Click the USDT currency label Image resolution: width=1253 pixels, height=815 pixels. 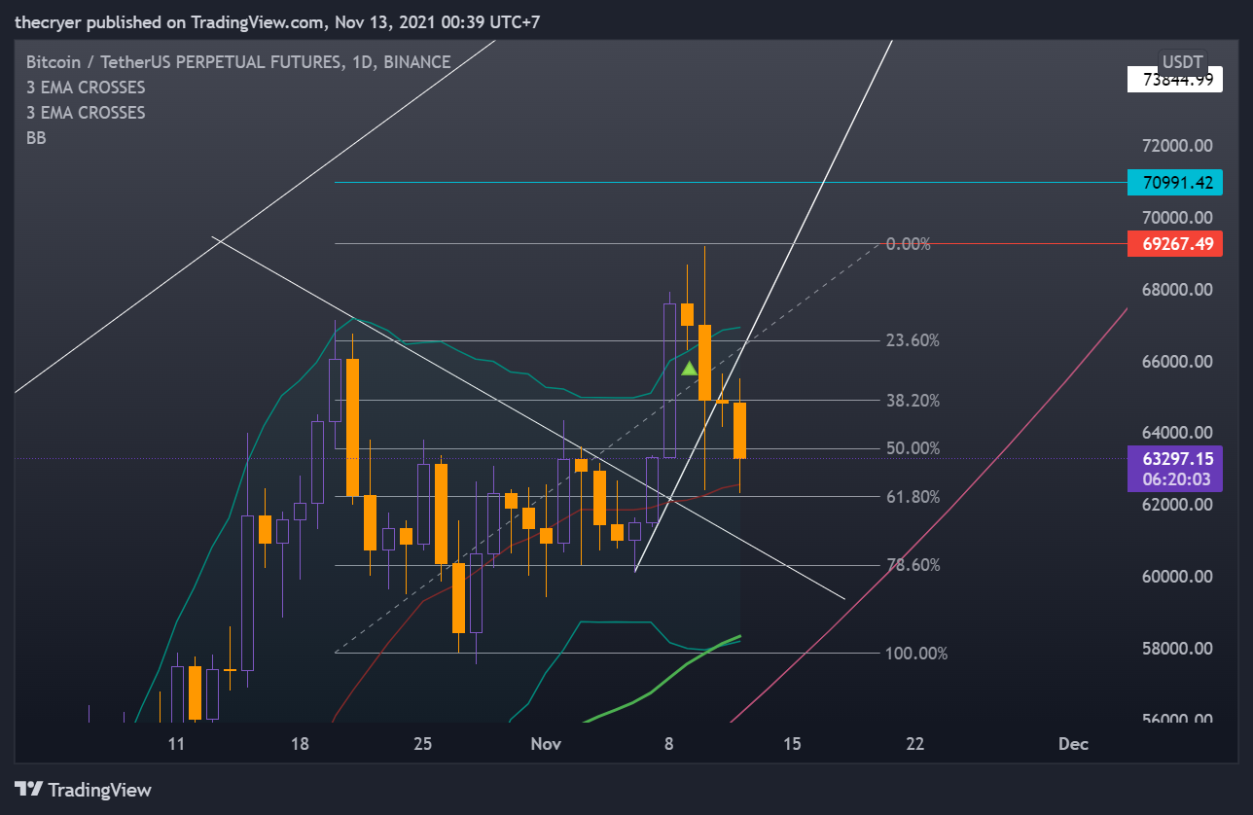[1182, 61]
